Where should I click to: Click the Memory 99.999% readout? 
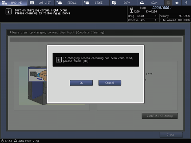tap(175, 16)
